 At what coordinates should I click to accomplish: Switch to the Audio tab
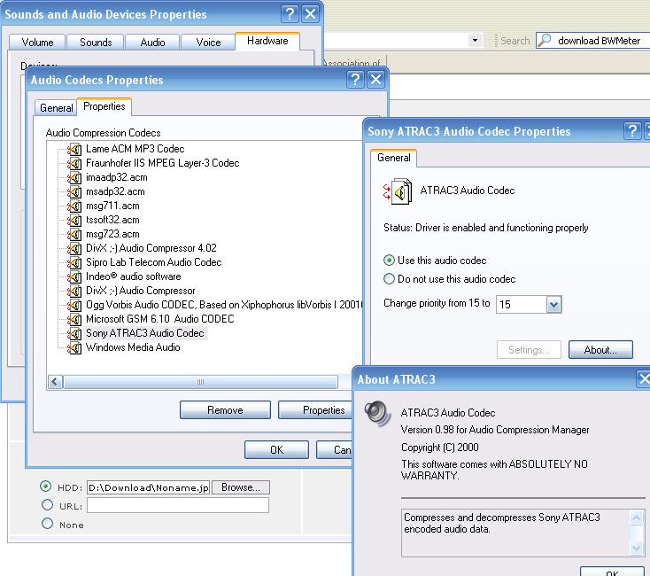[152, 43]
